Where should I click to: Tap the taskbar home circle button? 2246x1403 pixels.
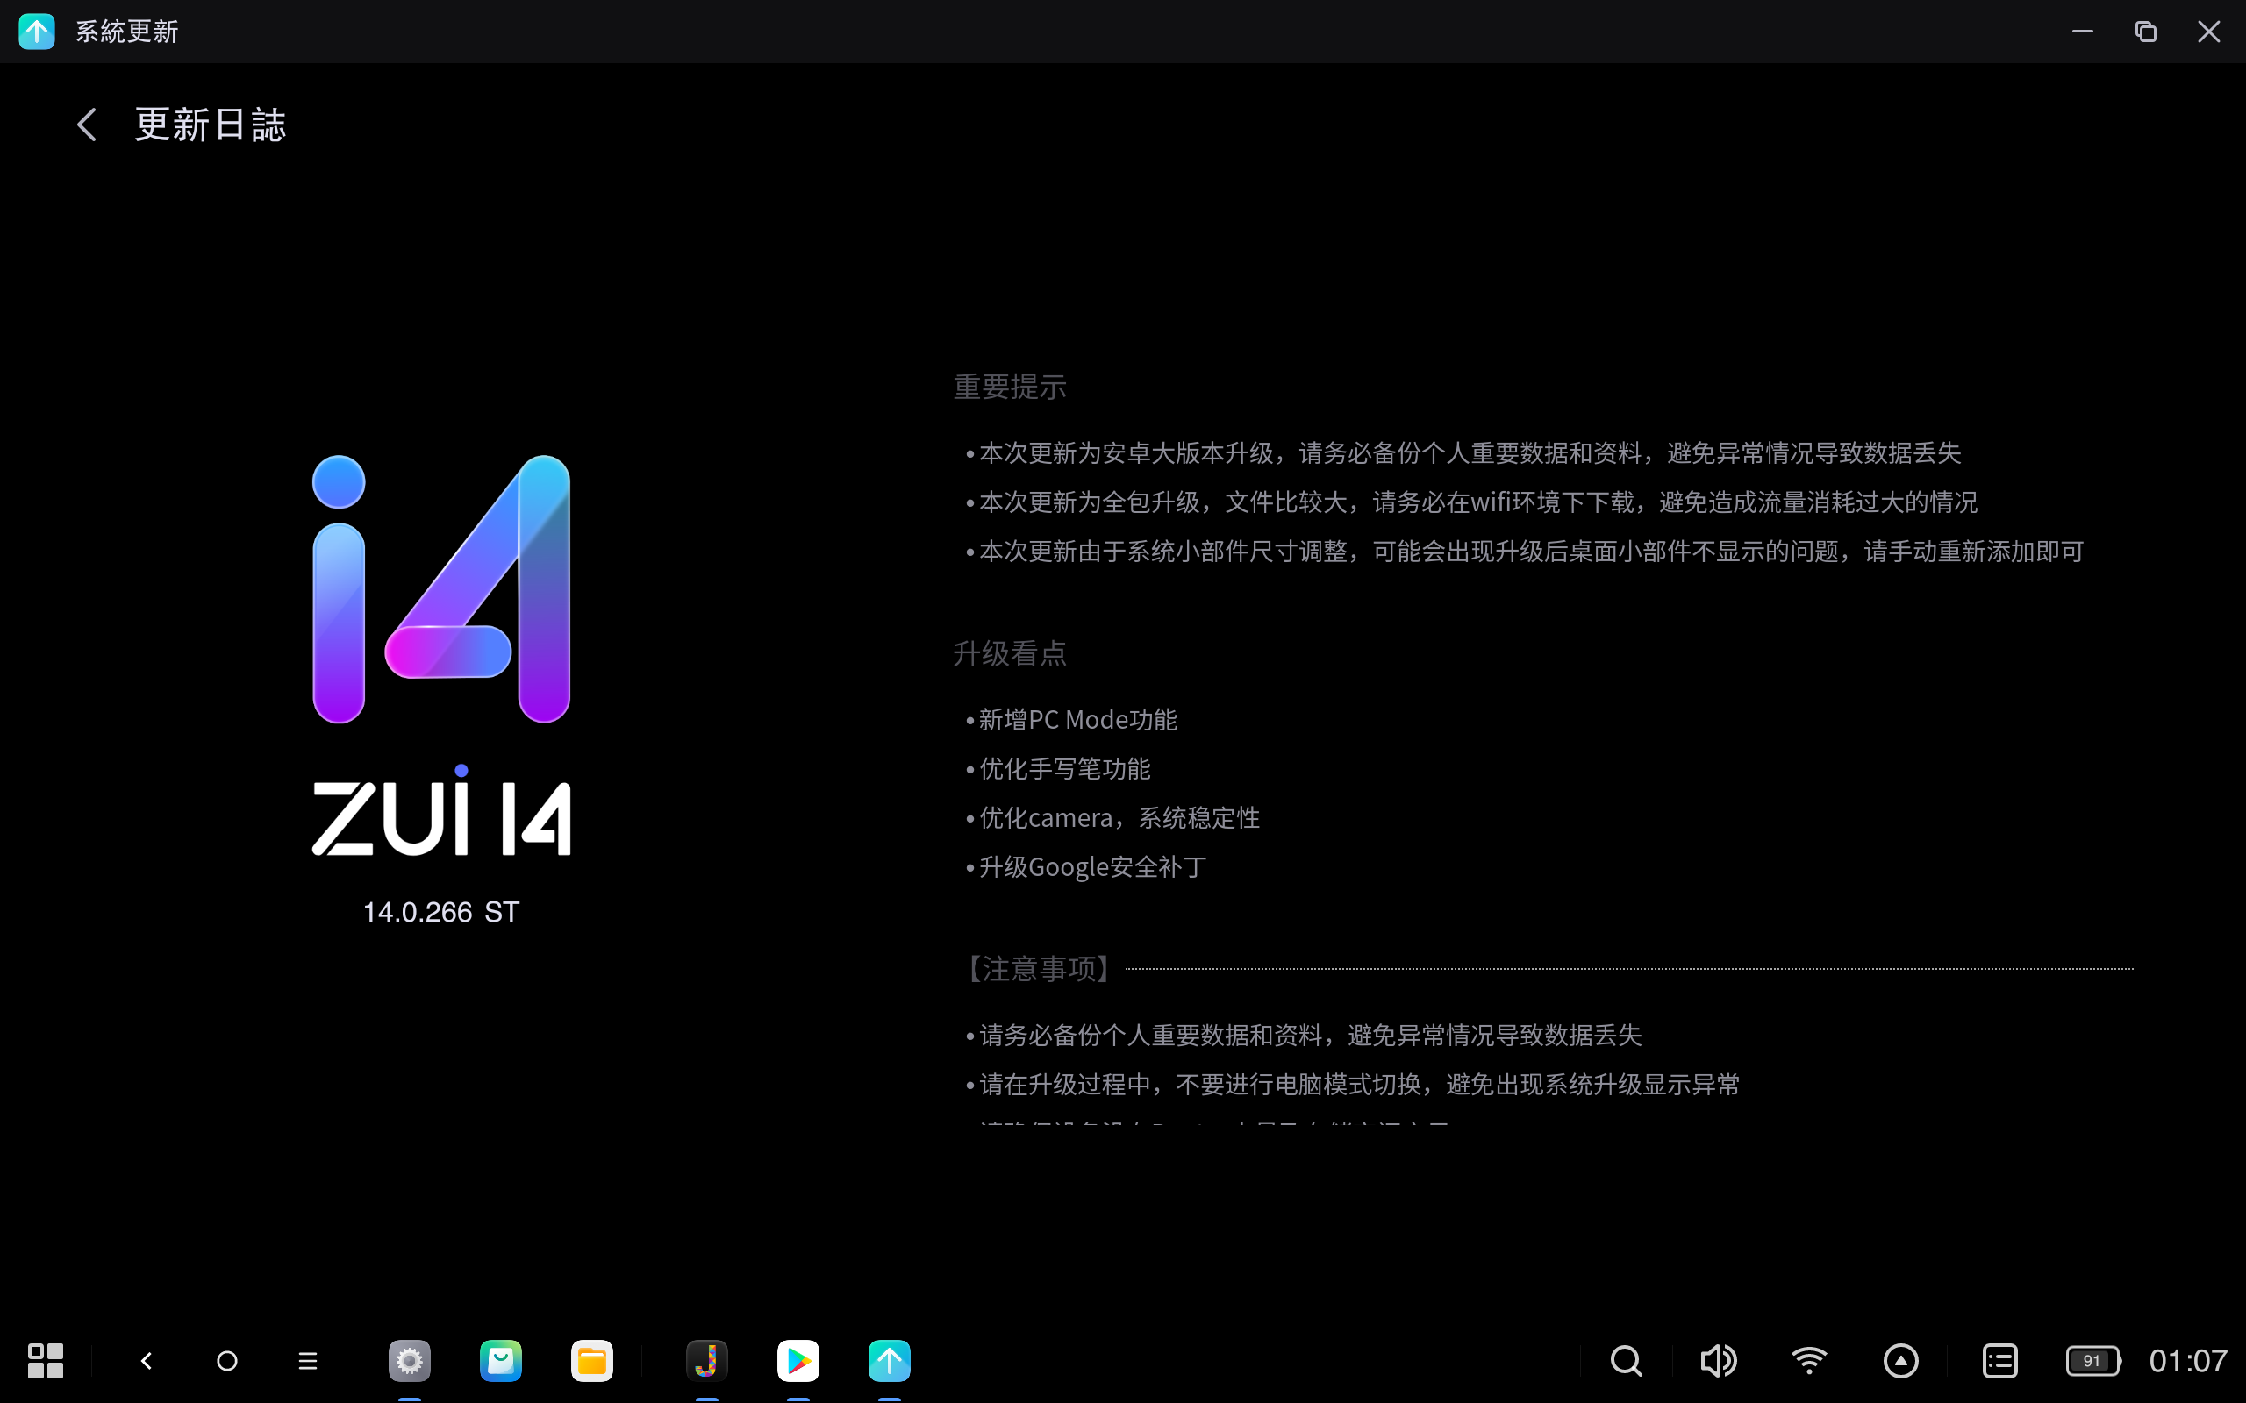pos(226,1361)
